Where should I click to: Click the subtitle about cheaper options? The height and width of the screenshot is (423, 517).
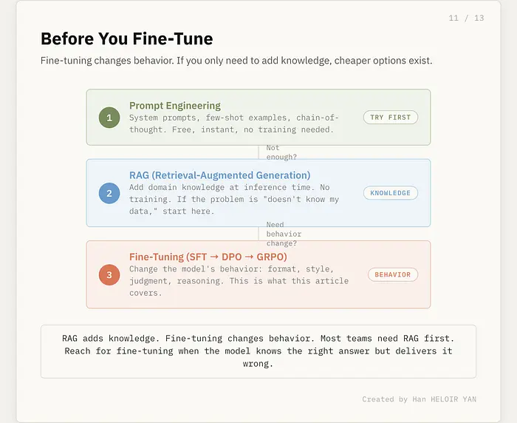[236, 61]
